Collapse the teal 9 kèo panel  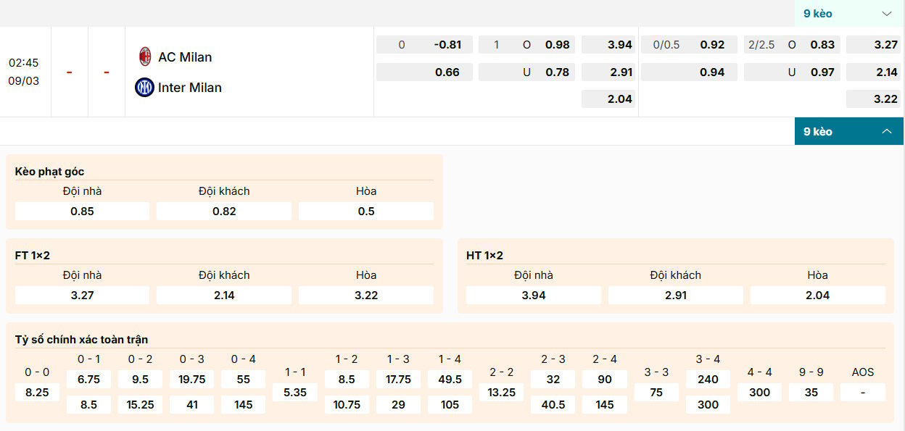point(847,131)
